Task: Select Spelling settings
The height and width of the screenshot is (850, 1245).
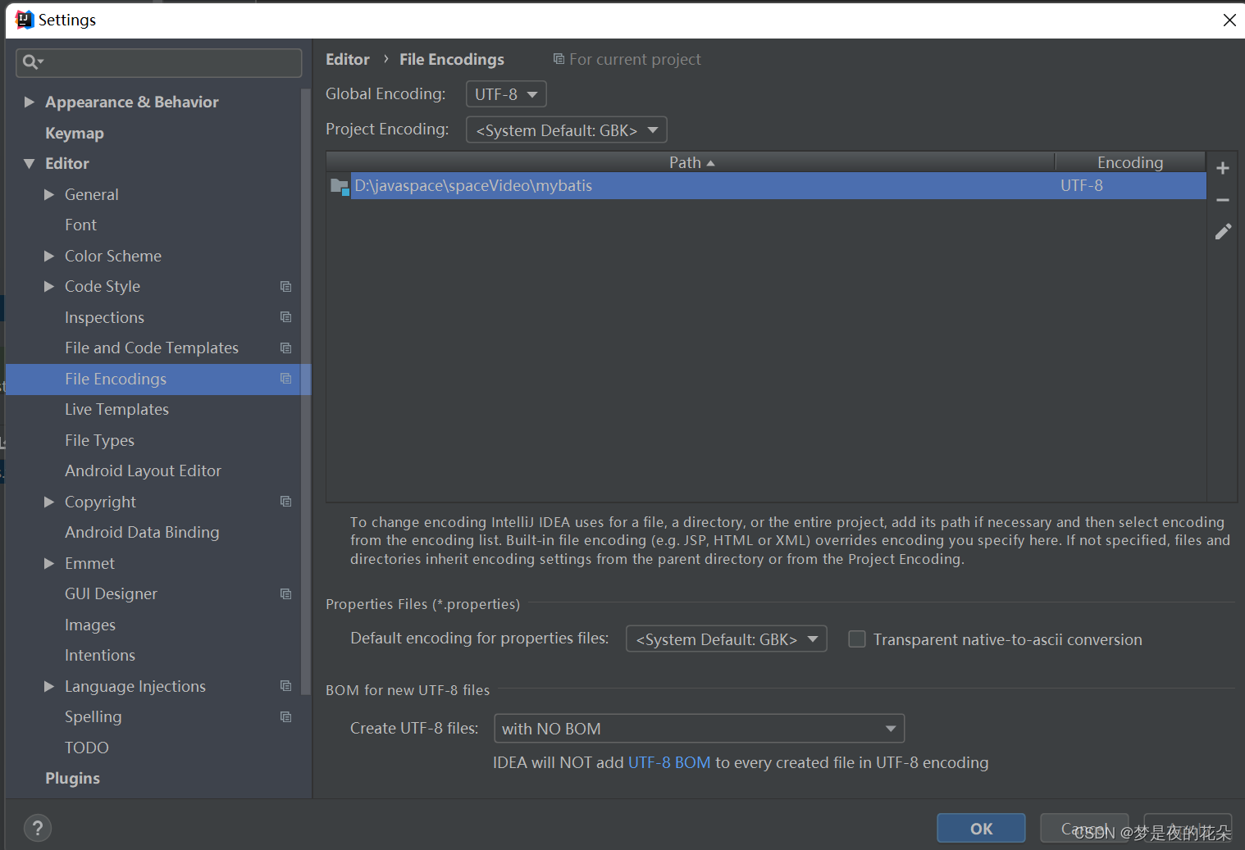Action: pos(93,717)
